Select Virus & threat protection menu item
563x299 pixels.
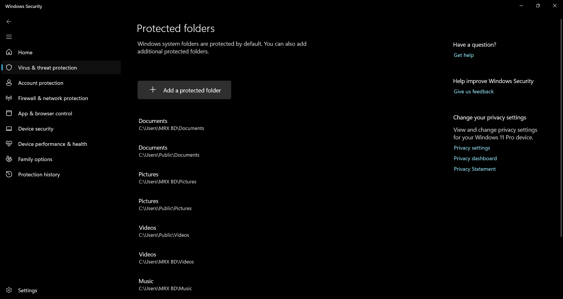[61, 67]
